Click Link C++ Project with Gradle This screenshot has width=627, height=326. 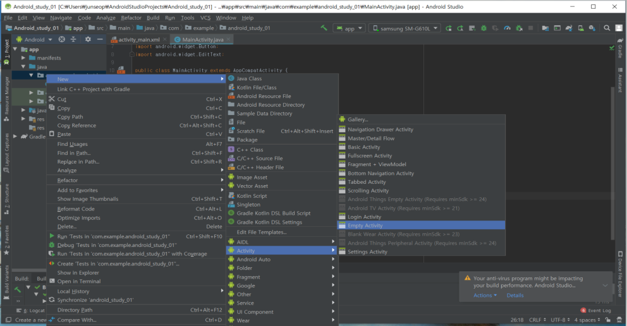[136, 89]
